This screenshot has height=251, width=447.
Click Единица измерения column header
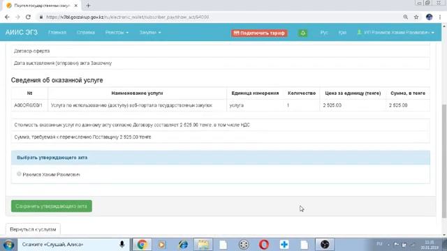coord(255,93)
